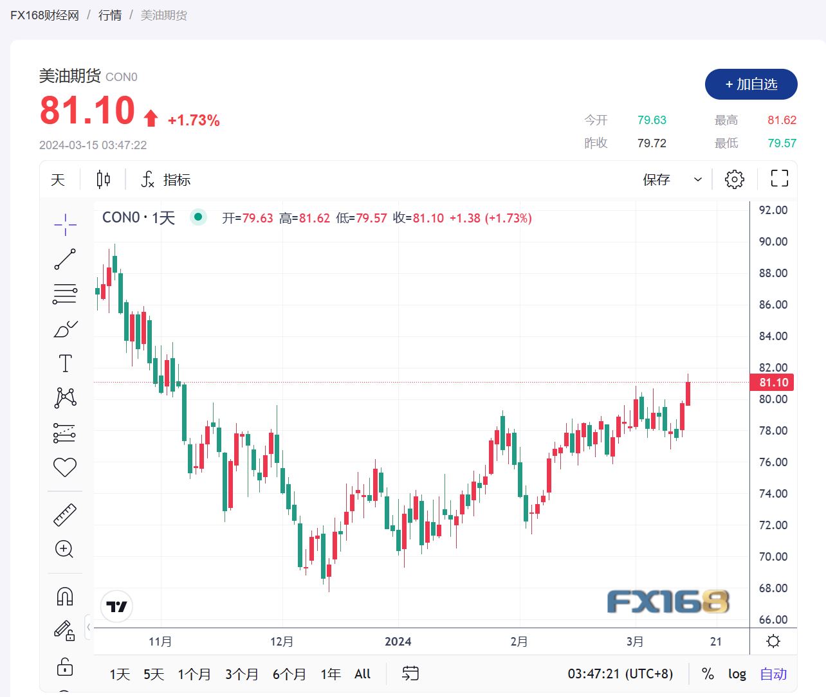Select the brush drawing tool
Screen dimensions: 826x697
tap(65, 329)
